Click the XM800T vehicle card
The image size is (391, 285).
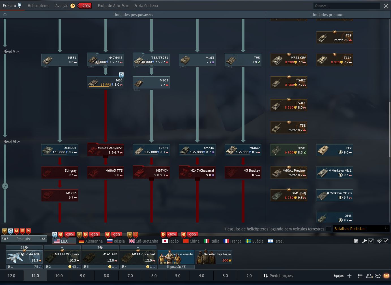[60, 150]
